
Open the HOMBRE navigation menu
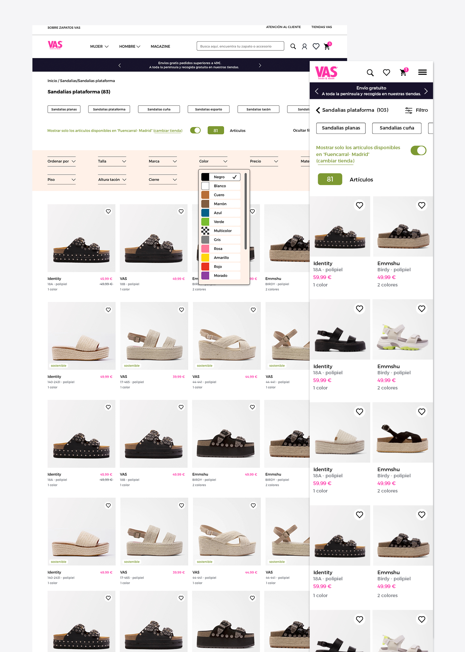point(130,47)
